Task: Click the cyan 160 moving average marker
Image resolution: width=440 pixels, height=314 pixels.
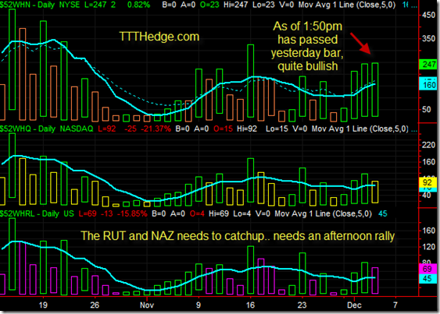Action: 428,84
